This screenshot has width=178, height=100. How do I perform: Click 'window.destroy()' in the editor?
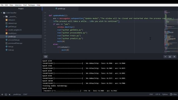click(66, 27)
